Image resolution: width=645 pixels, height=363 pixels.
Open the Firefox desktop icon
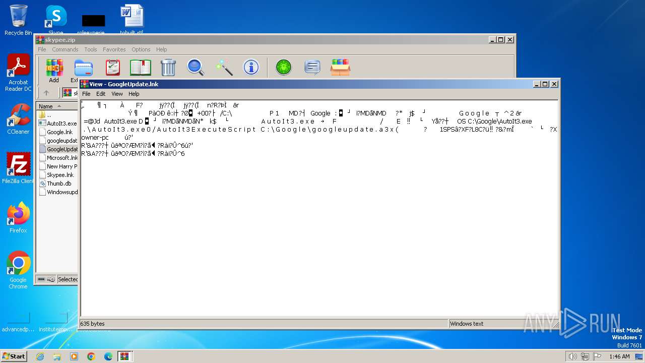[18, 218]
